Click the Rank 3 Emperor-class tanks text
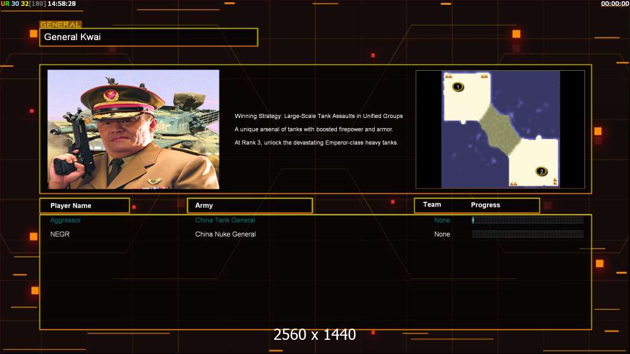Image resolution: width=630 pixels, height=354 pixels. click(x=316, y=142)
